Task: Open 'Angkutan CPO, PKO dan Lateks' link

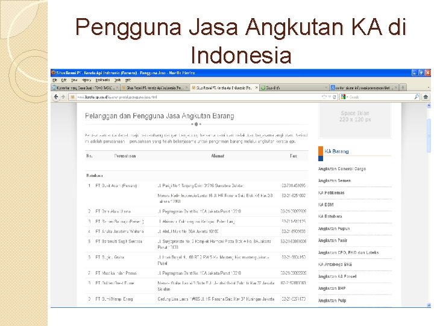Action: (x=348, y=252)
